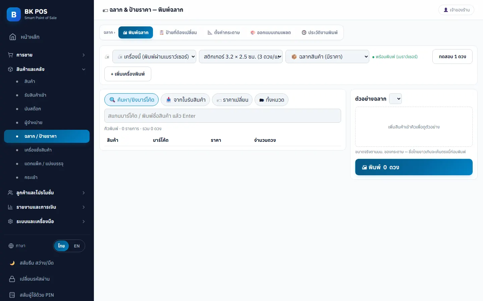Switch to the ป้ายที่ต้องเปลี่ยน tab
This screenshot has height=301, width=483.
point(178,32)
